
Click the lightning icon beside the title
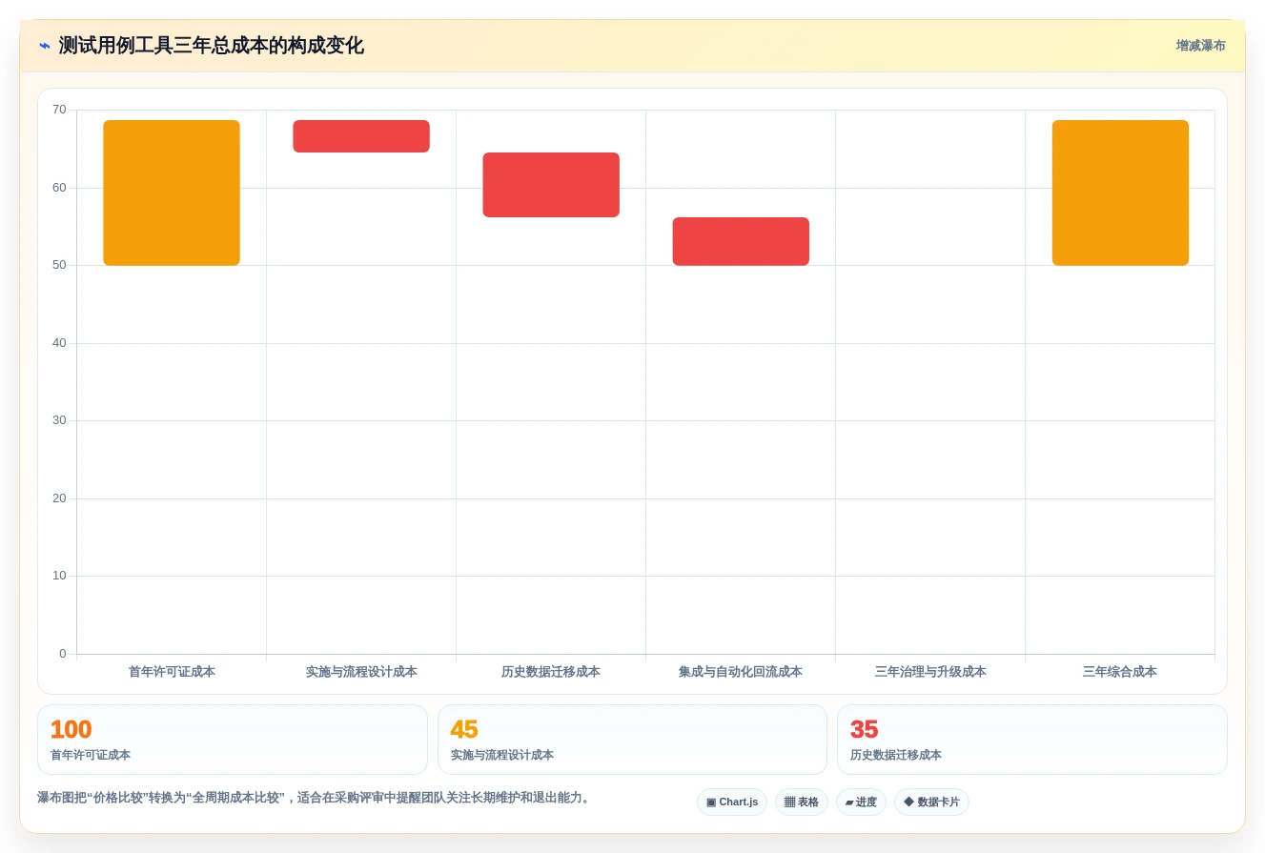(x=44, y=46)
